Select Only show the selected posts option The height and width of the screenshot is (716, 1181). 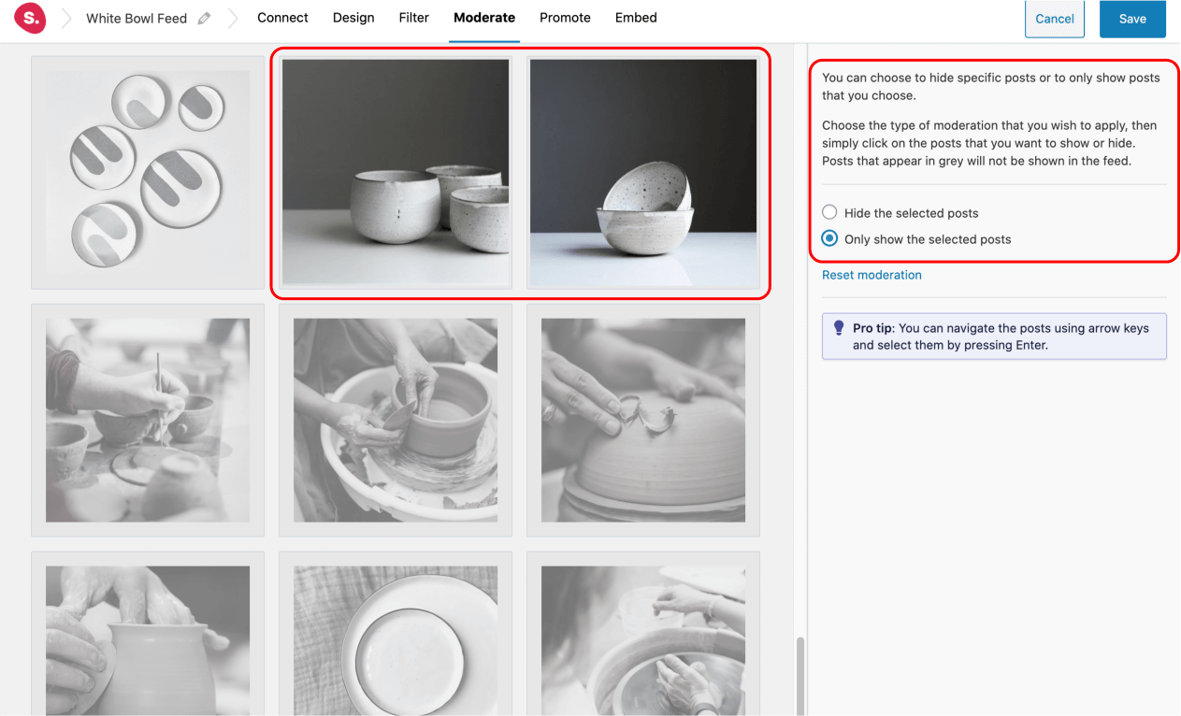pos(829,238)
